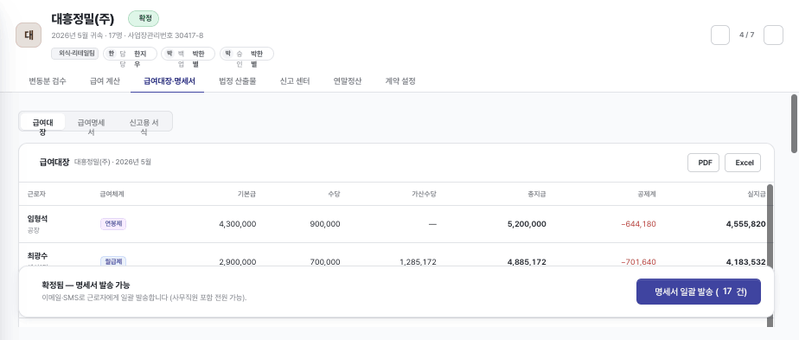Click the 가산수당 column header

[425, 194]
